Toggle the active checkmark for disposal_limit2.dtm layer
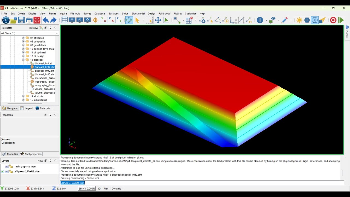Screen dimensions: 350x197 [2, 172]
